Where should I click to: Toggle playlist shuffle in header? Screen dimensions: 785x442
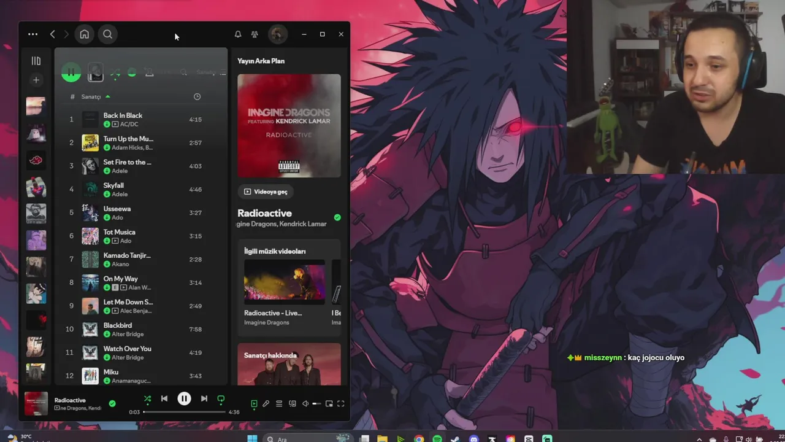pyautogui.click(x=115, y=73)
